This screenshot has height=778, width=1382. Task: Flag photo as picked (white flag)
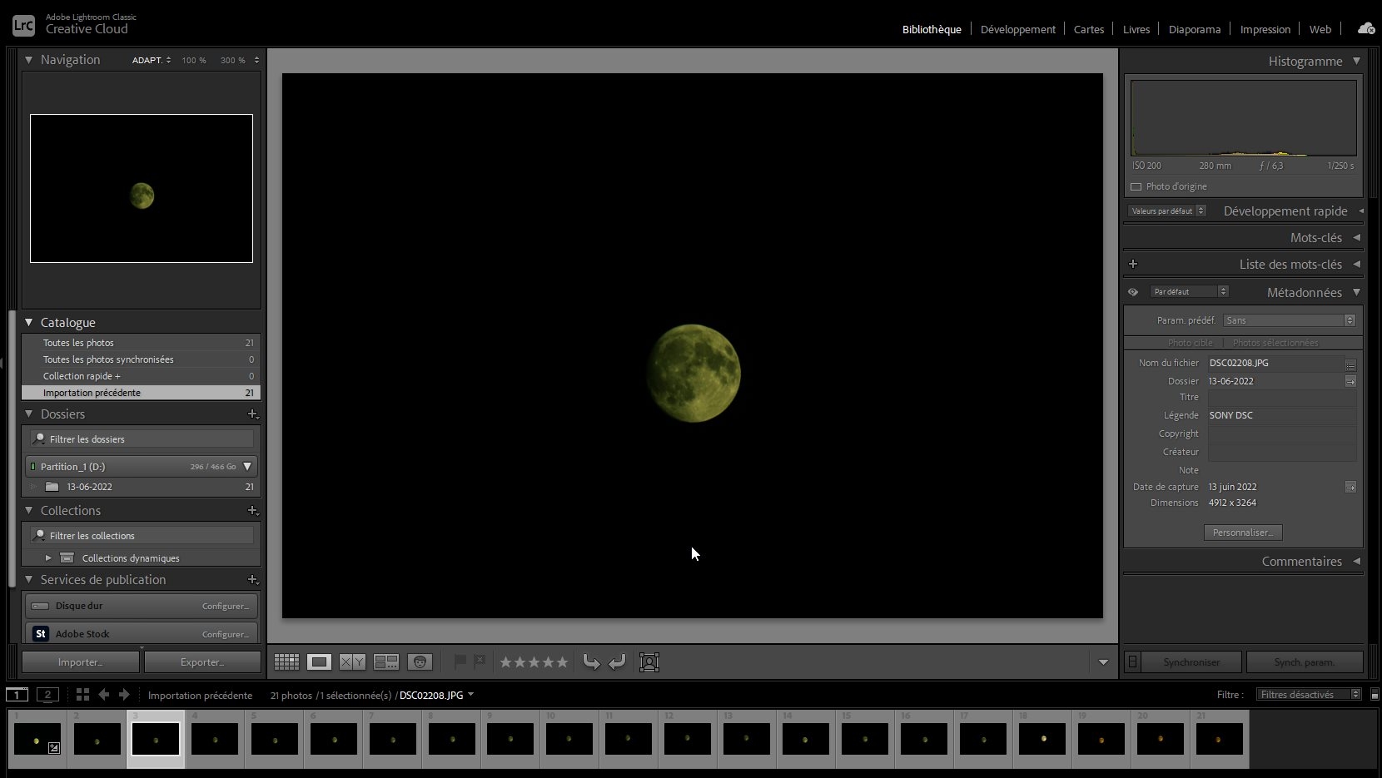coord(460,662)
